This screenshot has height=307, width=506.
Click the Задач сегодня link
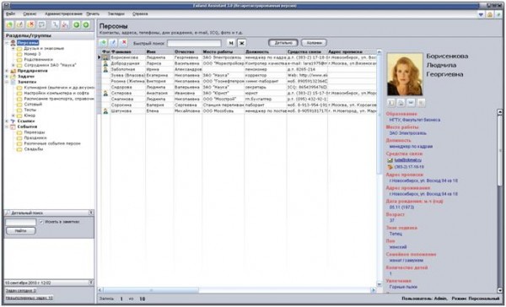tap(20, 291)
